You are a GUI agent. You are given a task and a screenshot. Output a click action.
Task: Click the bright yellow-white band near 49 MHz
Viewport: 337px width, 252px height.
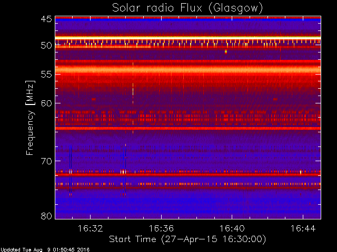[x=188, y=38]
